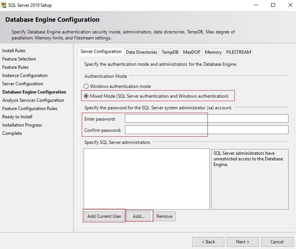
Task: Click the Feature Selection step
Action: tap(19, 59)
